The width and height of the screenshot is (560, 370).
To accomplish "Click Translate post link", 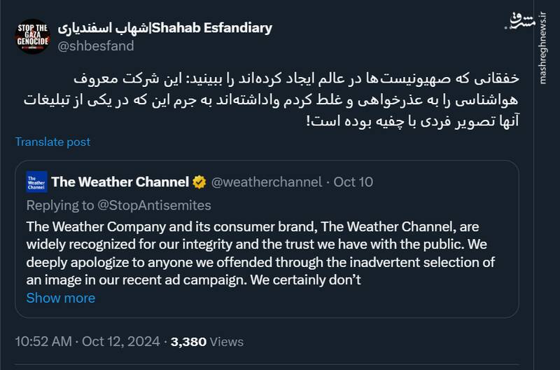I will 53,142.
